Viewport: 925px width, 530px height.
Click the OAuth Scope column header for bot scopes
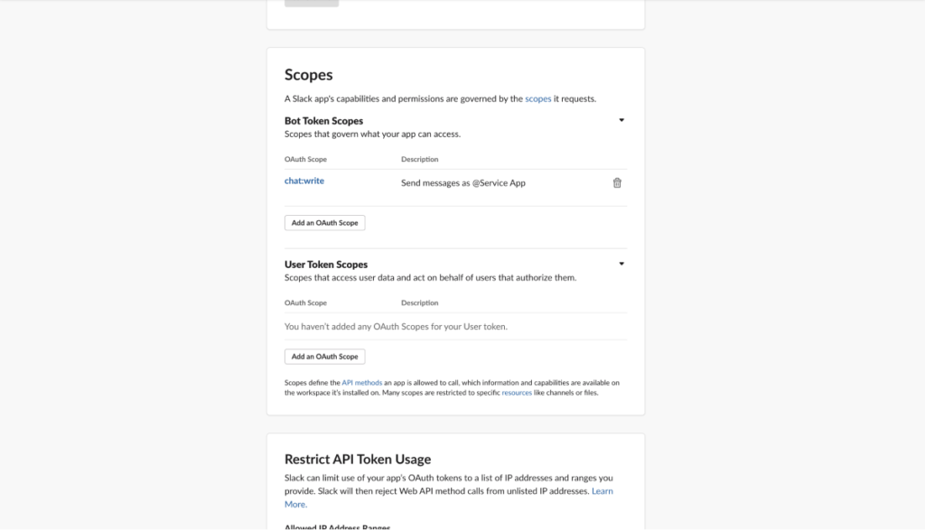point(305,160)
